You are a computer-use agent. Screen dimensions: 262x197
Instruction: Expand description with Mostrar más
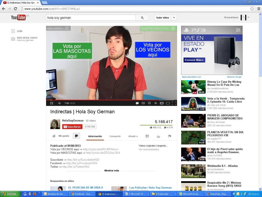(x=112, y=171)
